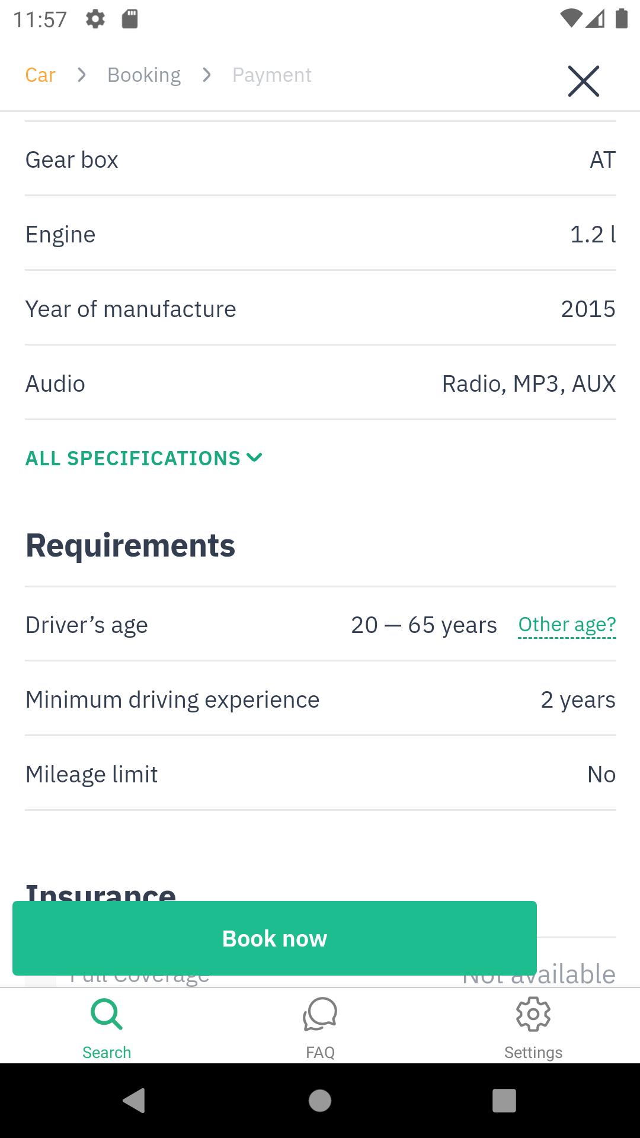Tap the Android back navigation button
This screenshot has height=1138, width=640.
135,1101
